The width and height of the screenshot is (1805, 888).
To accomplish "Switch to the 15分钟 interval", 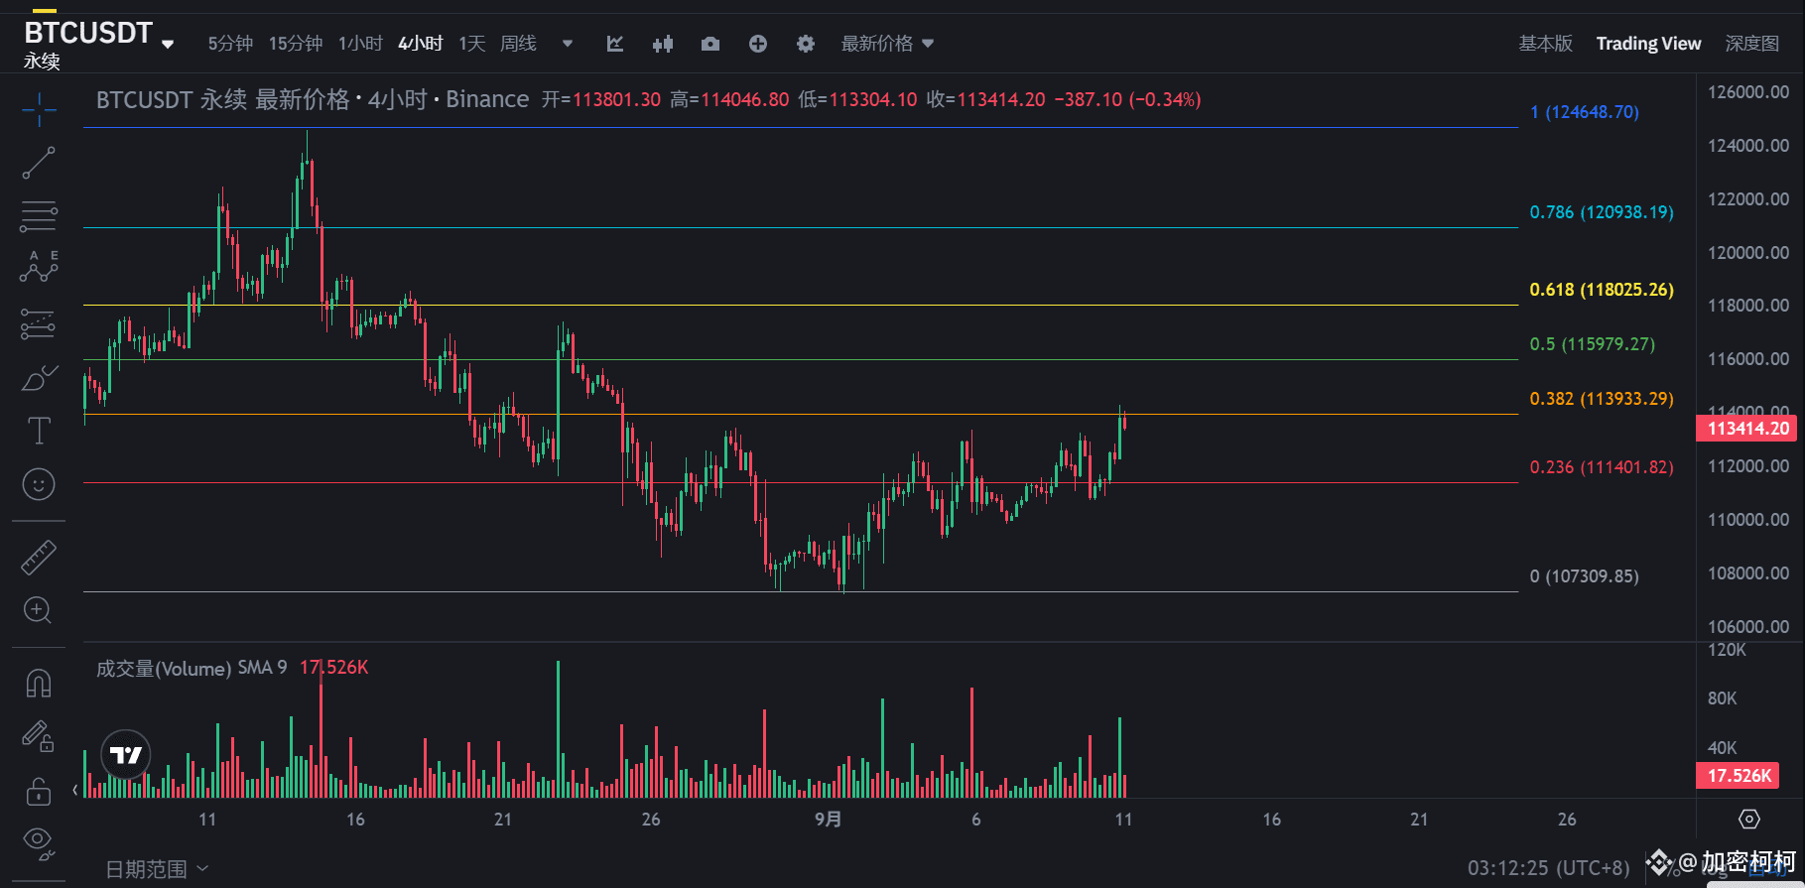I will click(296, 44).
